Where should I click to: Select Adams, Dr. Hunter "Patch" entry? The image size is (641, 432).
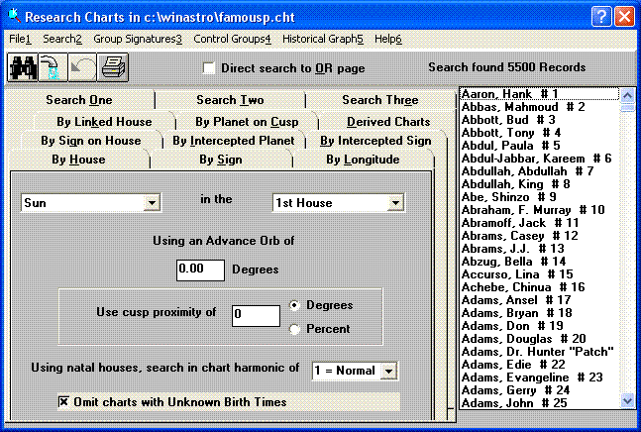pyautogui.click(x=539, y=352)
